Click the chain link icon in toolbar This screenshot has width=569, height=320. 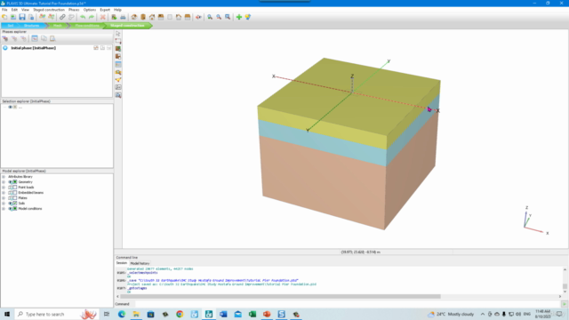(62, 17)
